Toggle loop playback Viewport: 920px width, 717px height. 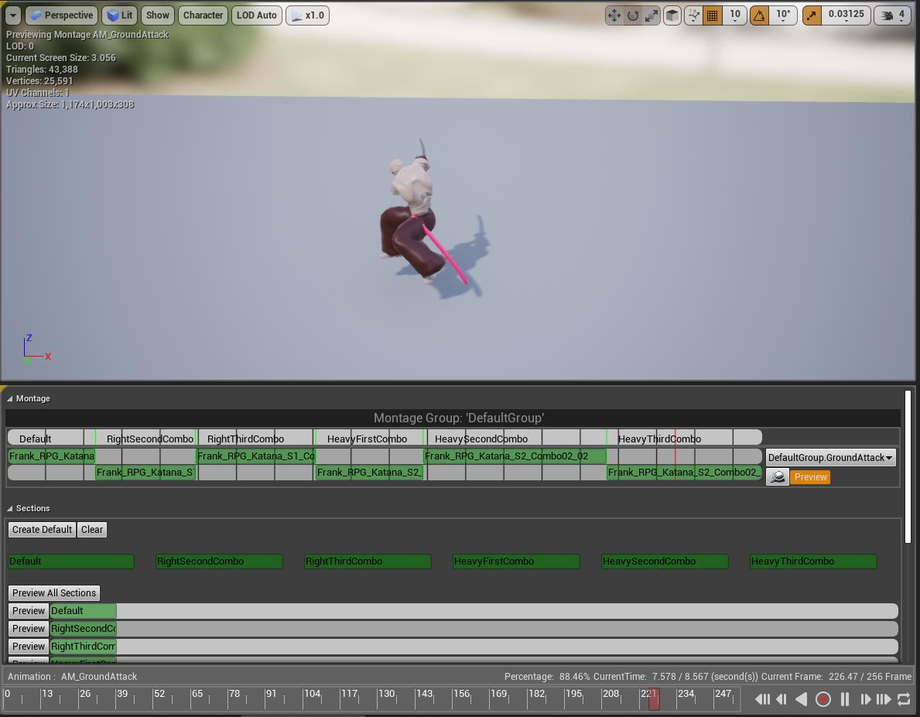tap(904, 699)
